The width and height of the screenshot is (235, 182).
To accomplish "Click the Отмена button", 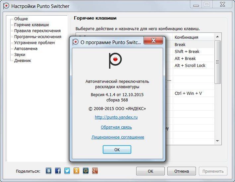I will [x=182, y=171].
